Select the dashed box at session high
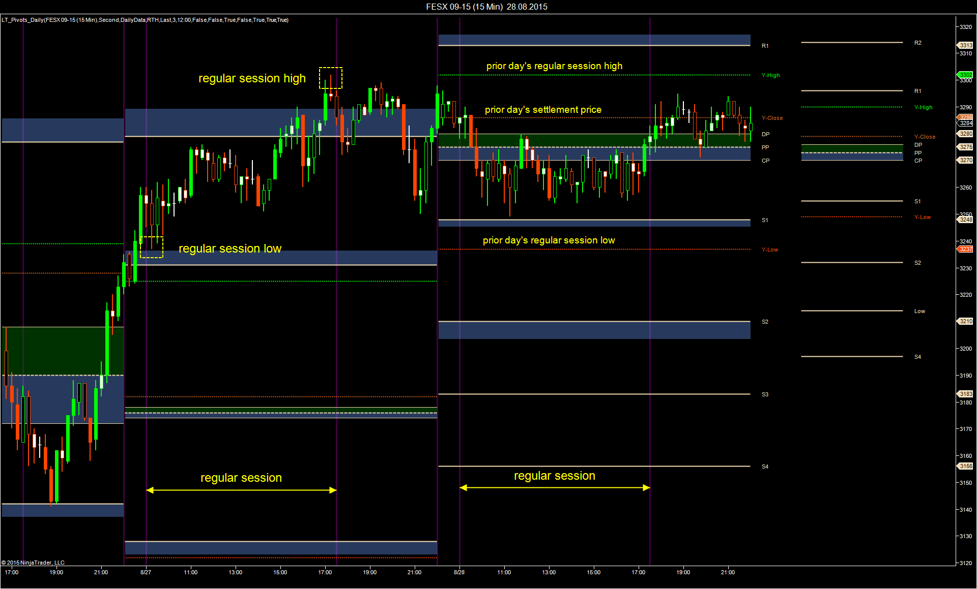Screen dimensions: 977x589 point(331,78)
